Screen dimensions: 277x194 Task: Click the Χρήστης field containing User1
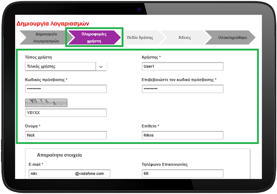pos(182,66)
